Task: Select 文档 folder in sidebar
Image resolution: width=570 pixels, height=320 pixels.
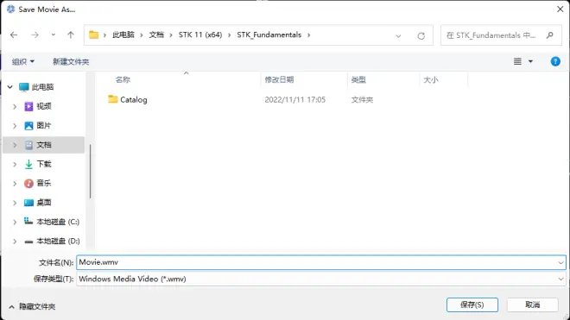Action: (x=38, y=145)
